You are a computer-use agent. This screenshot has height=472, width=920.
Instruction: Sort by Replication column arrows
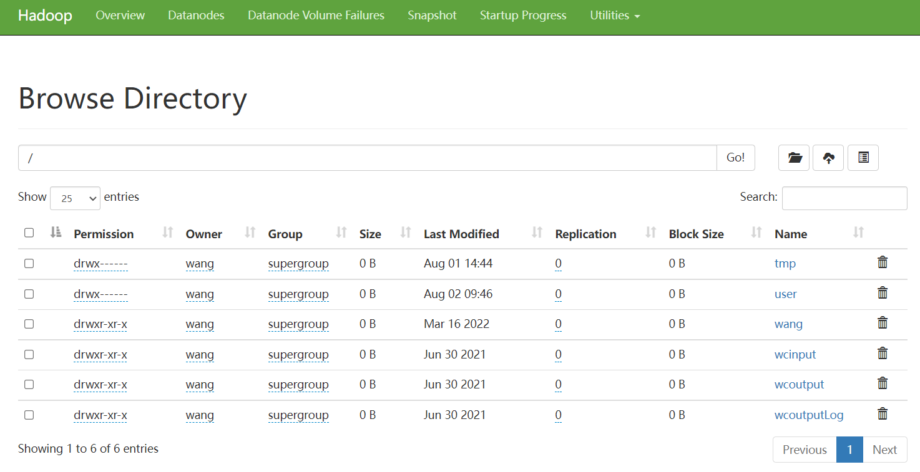click(x=651, y=233)
